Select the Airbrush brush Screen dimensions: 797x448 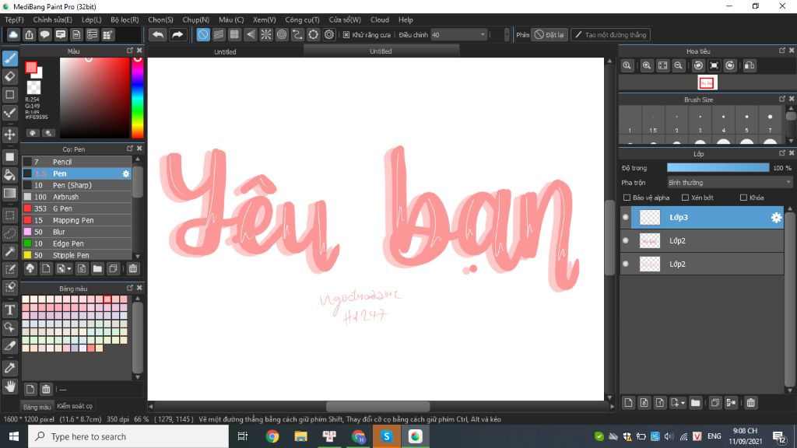[x=77, y=197]
